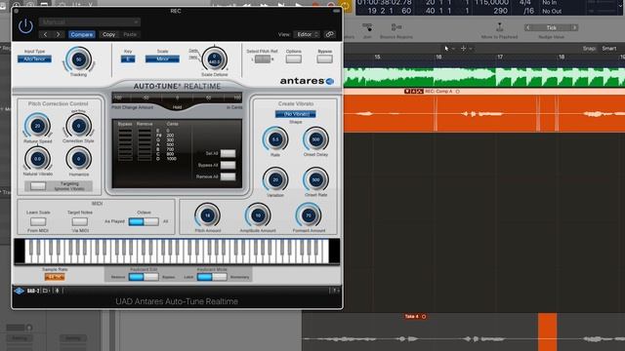Toggle Targeting Ignores Vibrato button

38,186
